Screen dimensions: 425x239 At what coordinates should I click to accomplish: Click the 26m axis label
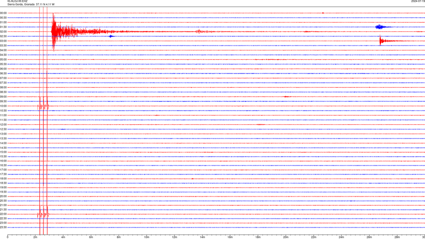[x=369, y=237]
